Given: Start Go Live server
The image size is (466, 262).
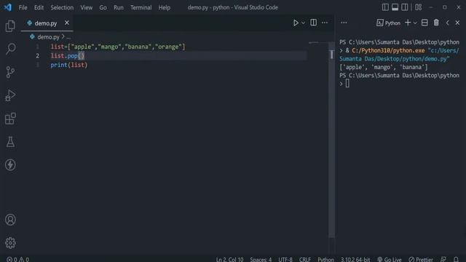Looking at the screenshot, I should [x=390, y=259].
